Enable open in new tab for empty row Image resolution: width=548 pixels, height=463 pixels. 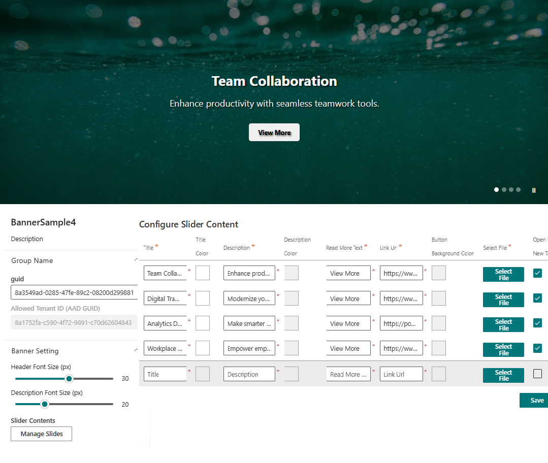[537, 374]
